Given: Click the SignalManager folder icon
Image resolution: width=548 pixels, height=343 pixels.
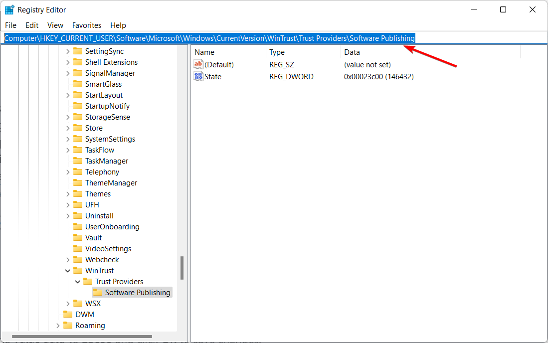Looking at the screenshot, I should [78, 73].
